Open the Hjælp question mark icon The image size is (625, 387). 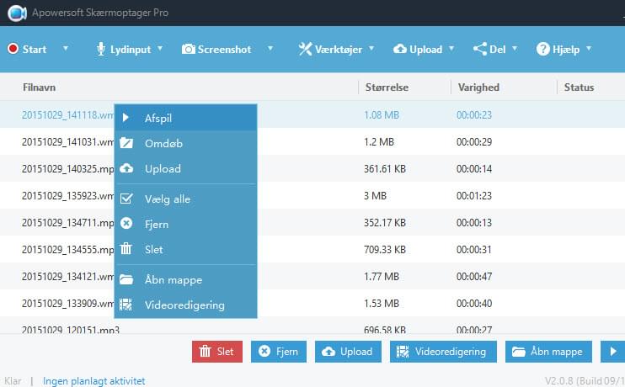(x=543, y=49)
